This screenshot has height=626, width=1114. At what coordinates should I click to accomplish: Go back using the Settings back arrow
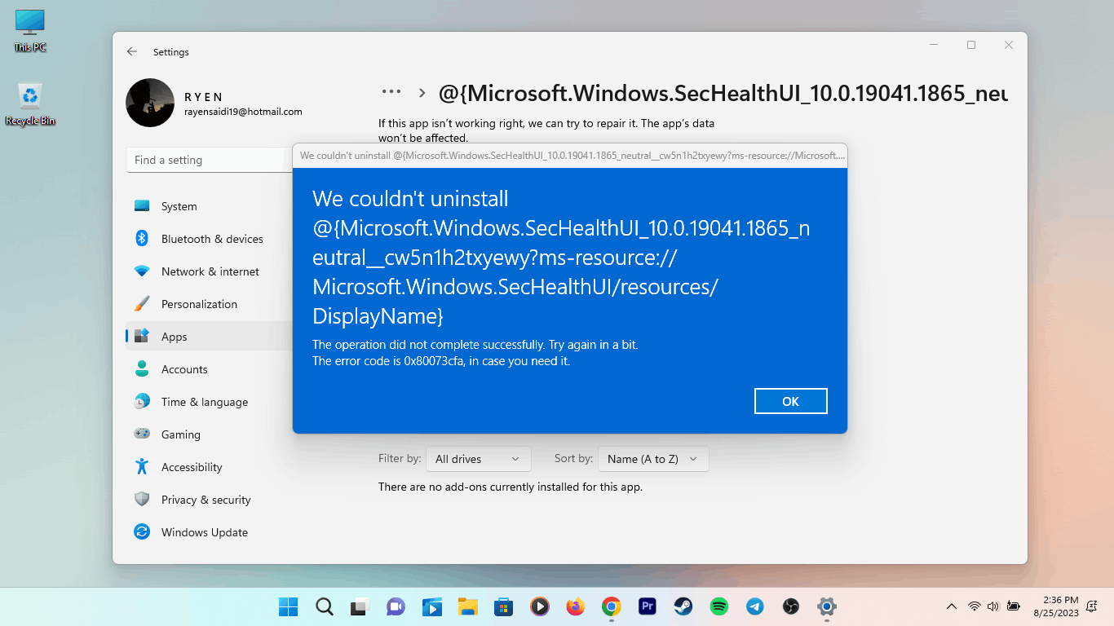pyautogui.click(x=131, y=51)
